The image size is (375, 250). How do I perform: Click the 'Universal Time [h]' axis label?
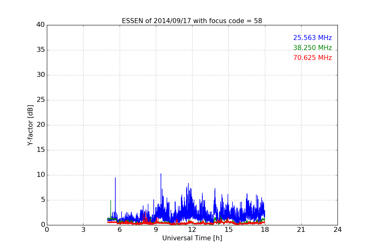[x=192, y=238]
